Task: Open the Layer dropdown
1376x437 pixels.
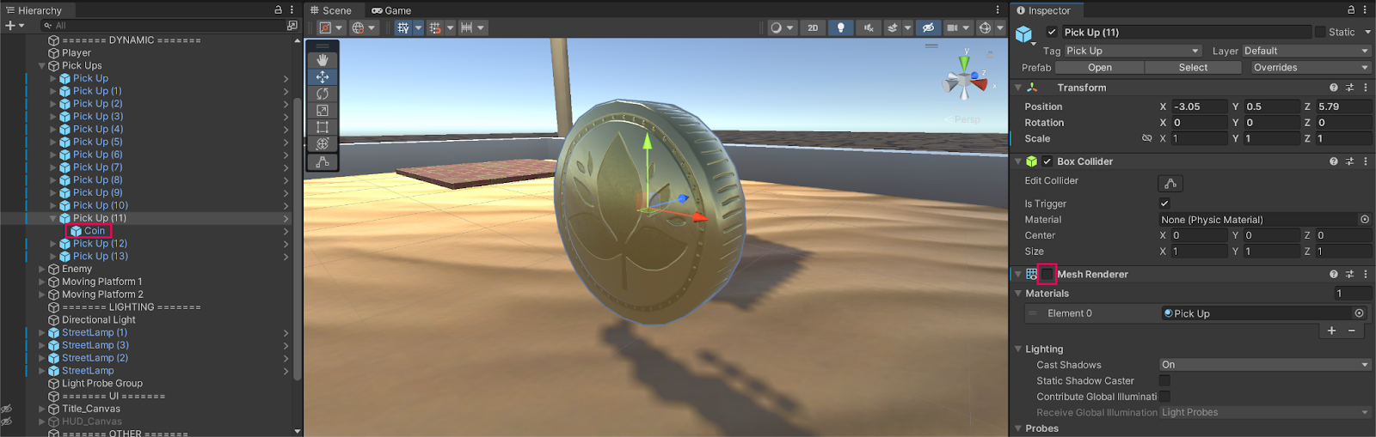Action: [x=1306, y=51]
